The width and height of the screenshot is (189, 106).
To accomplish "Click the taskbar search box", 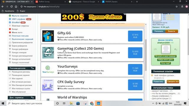I will click(30, 103).
